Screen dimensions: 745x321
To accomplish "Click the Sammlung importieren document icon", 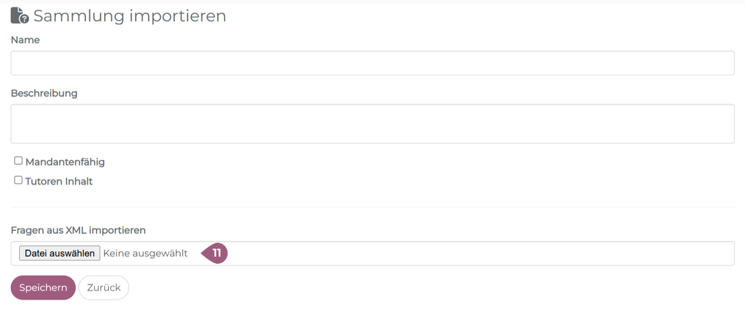I will [19, 16].
